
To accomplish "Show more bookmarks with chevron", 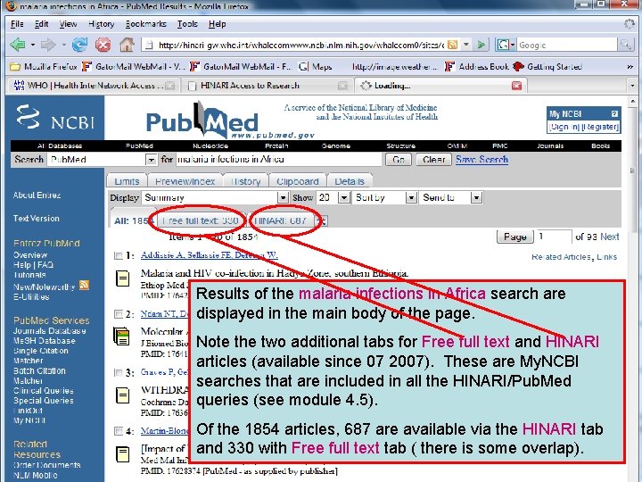I will (630, 66).
